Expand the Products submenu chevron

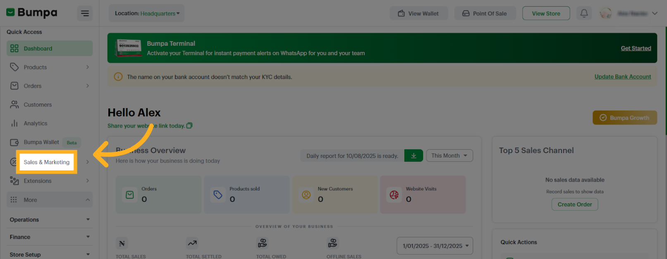pyautogui.click(x=88, y=67)
